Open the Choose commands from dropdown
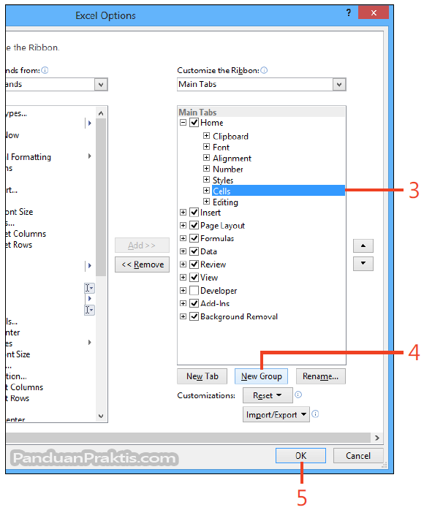 [x=101, y=85]
